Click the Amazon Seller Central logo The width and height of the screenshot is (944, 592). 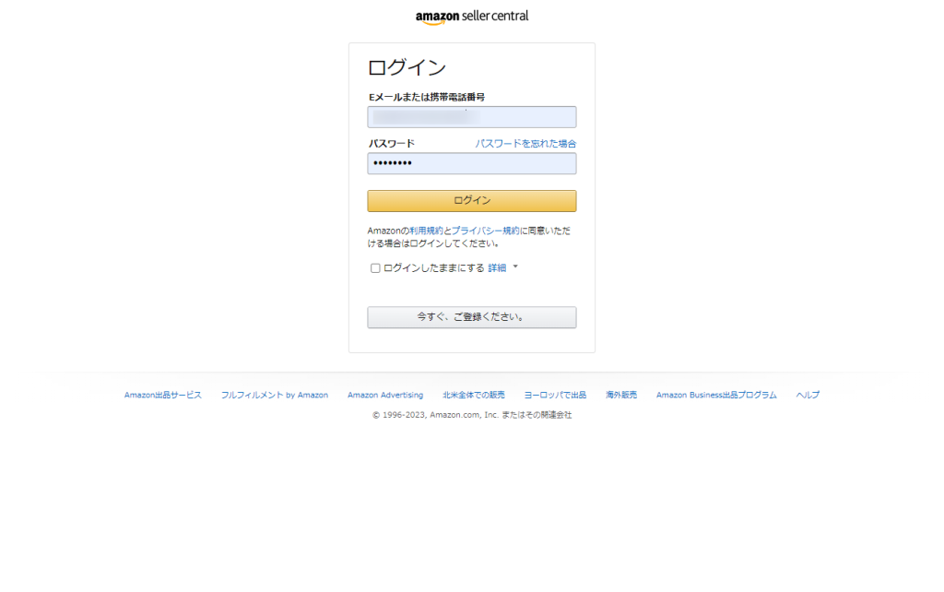(471, 17)
